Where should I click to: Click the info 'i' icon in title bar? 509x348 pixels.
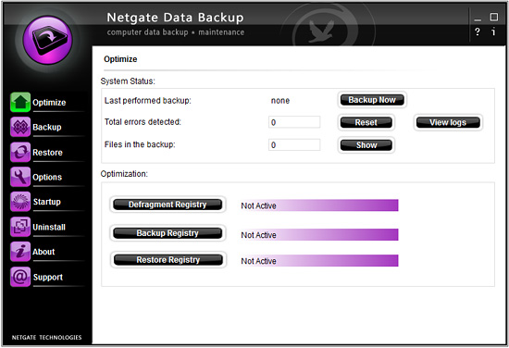[493, 31]
